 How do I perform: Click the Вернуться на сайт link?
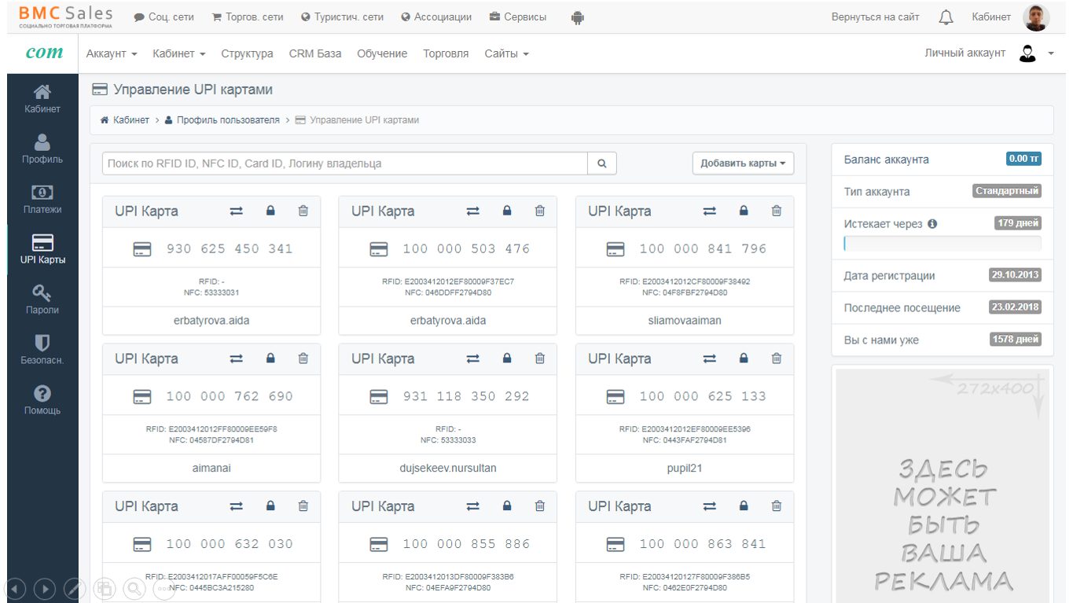(875, 17)
